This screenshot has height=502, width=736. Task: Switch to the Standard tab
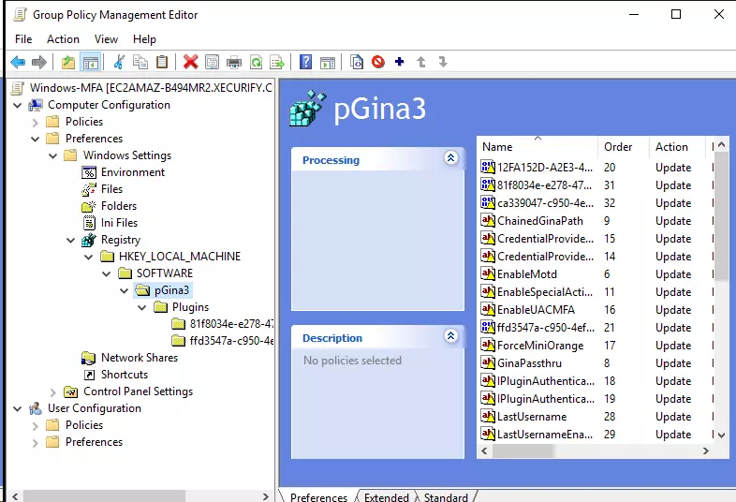(446, 496)
